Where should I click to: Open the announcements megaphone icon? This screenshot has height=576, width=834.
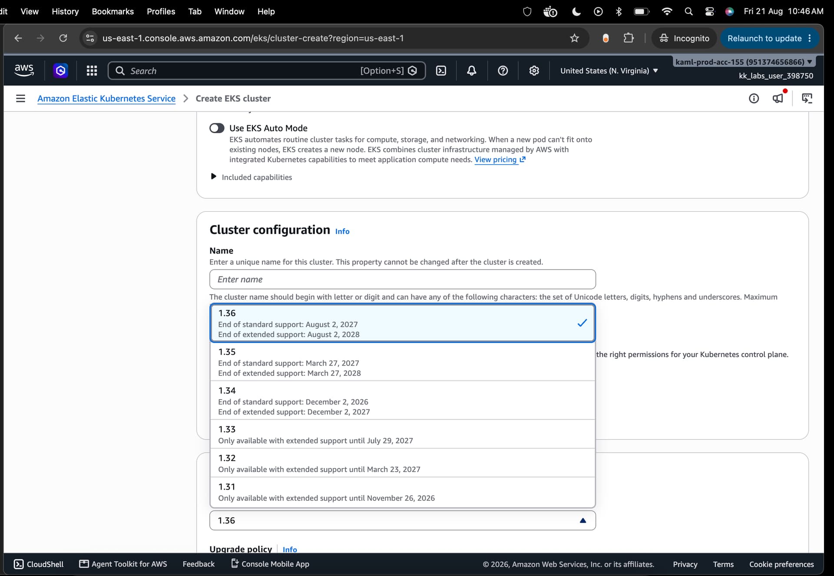(778, 98)
